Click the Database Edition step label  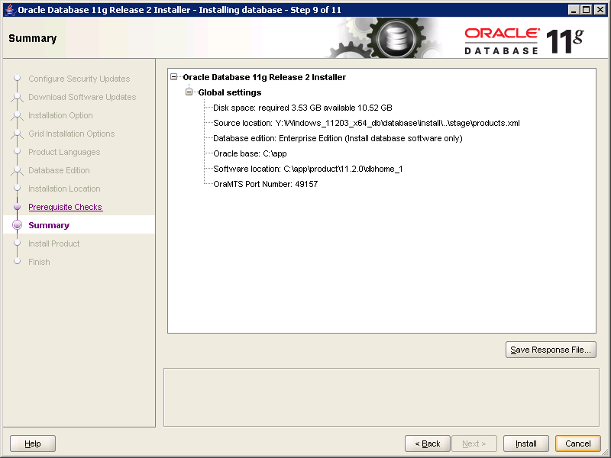click(x=59, y=170)
